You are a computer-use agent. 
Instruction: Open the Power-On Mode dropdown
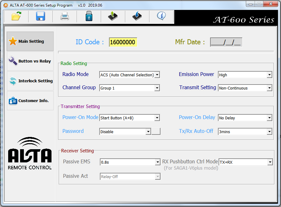130,118
